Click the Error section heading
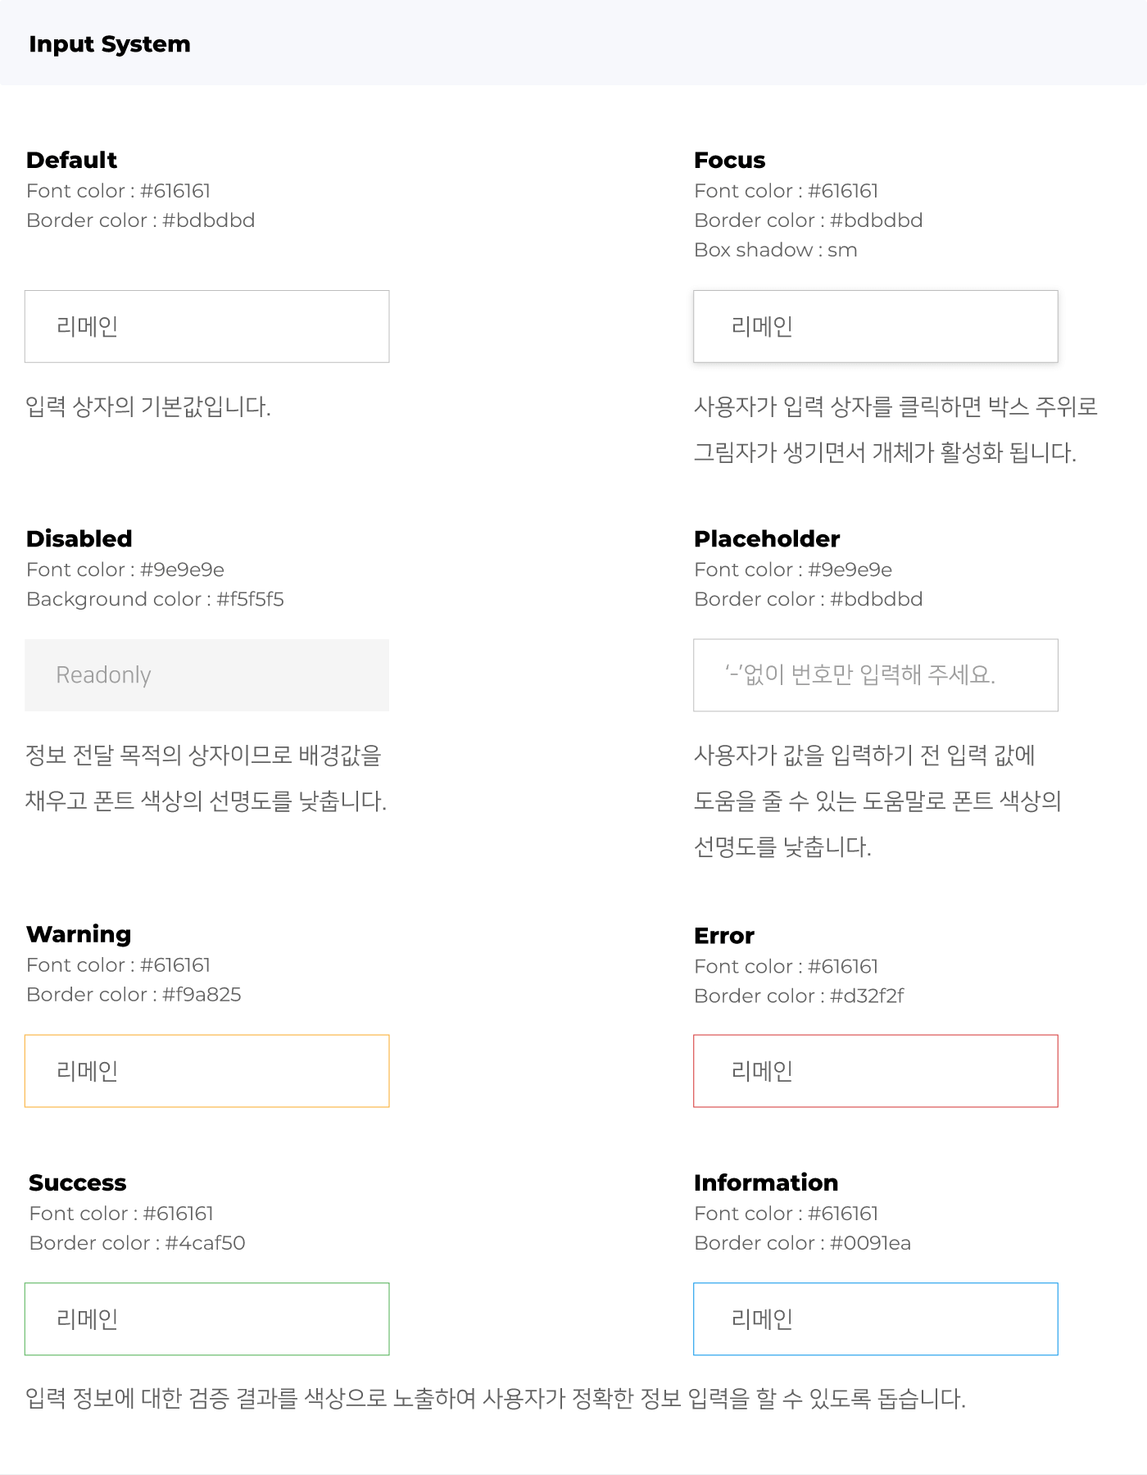This screenshot has height=1475, width=1147. coord(723,936)
